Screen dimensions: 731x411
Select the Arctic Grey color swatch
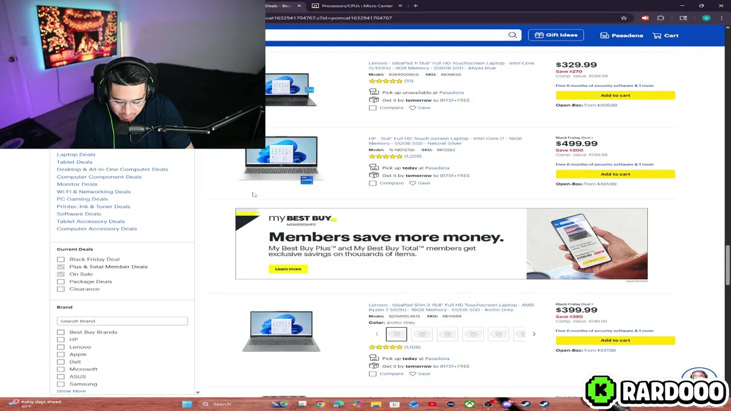396,334
